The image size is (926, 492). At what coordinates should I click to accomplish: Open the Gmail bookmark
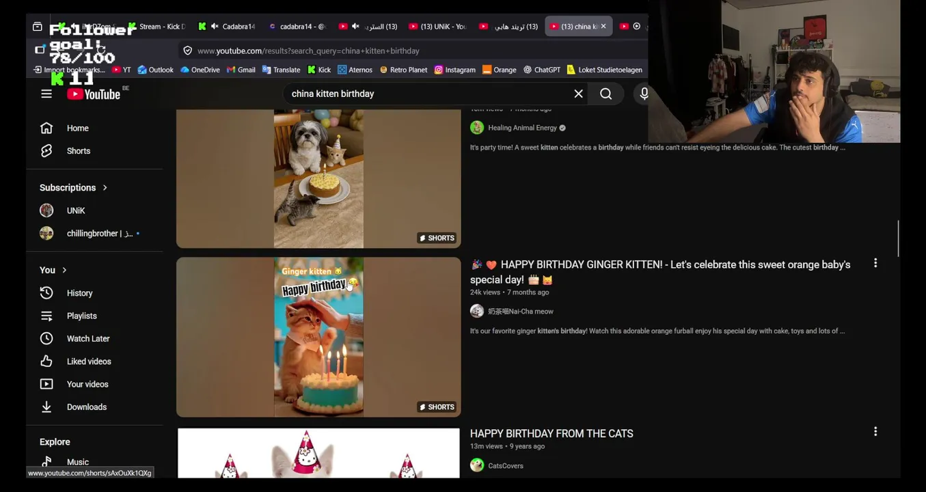tap(241, 70)
